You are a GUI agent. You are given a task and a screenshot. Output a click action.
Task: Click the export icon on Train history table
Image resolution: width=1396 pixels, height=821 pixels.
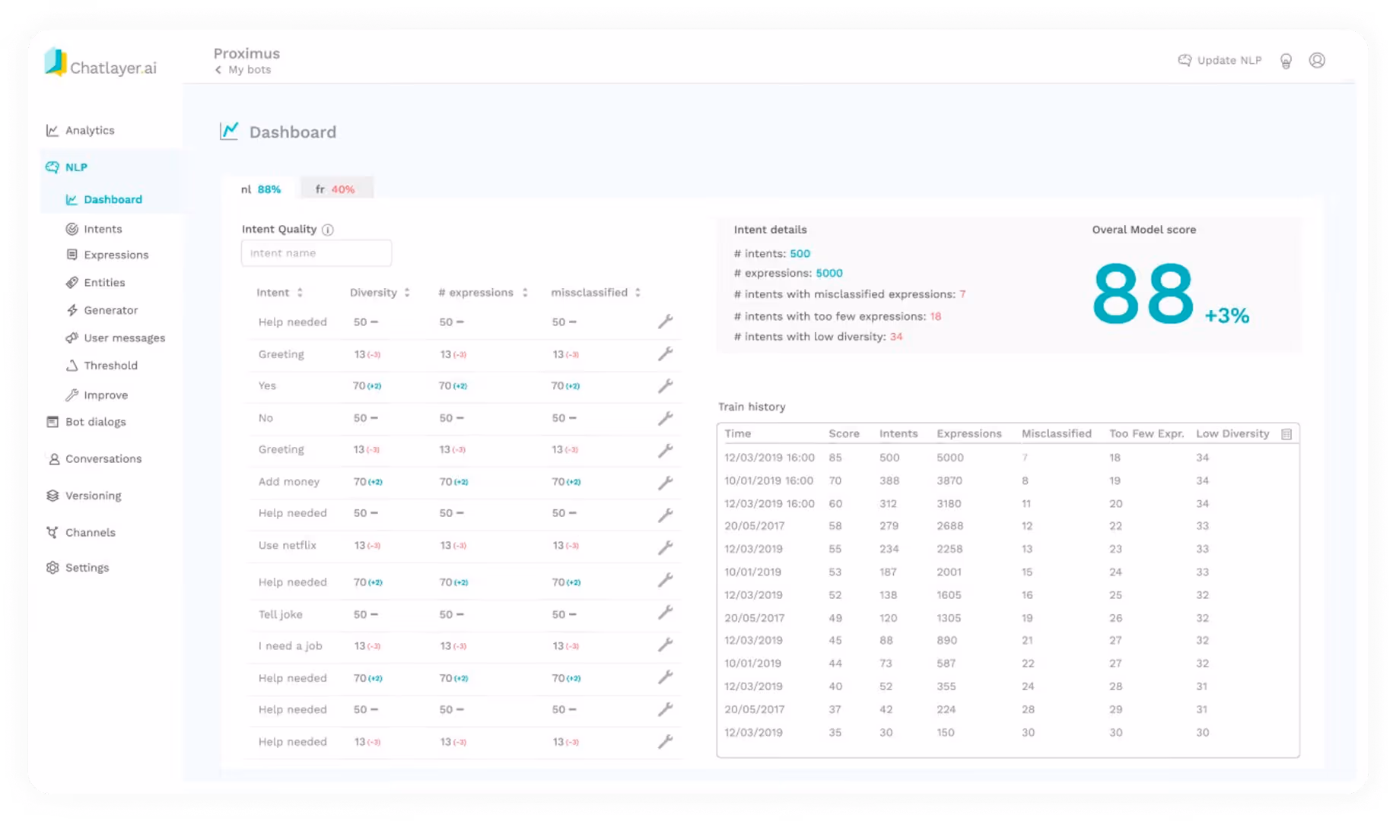(x=1287, y=433)
